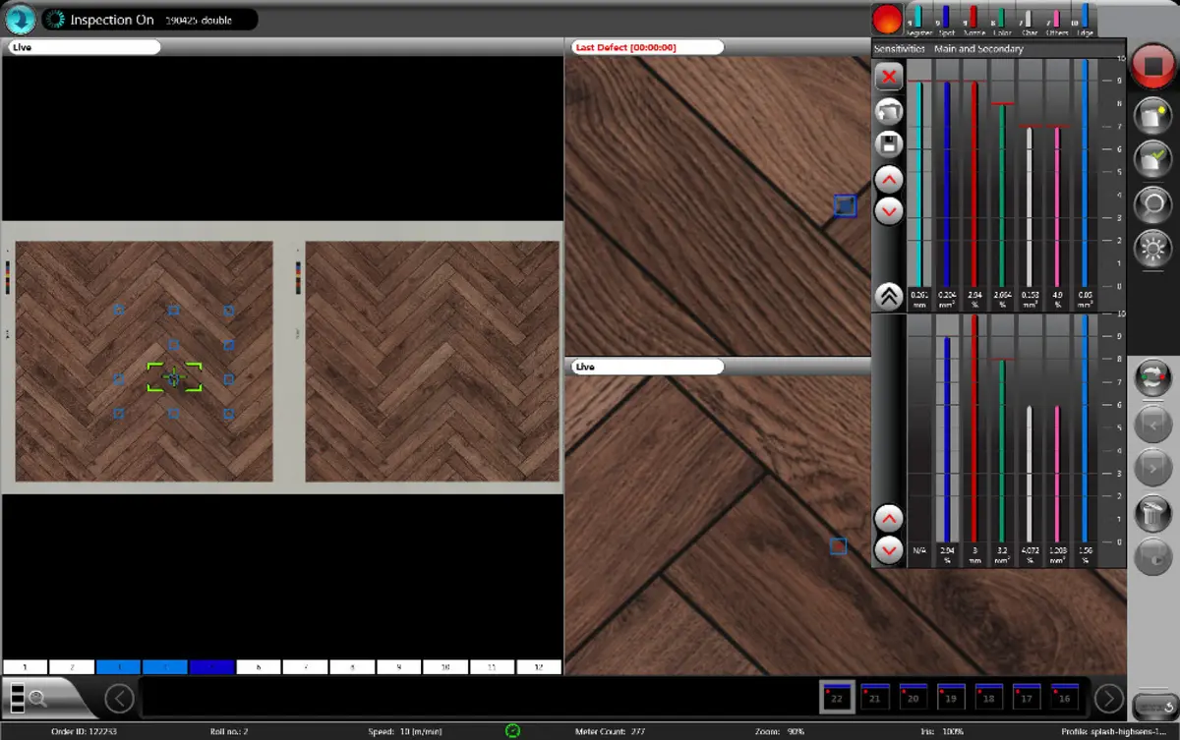1180x740 pixels.
Task: Select lane 1 in the lane strip
Action: click(25, 667)
